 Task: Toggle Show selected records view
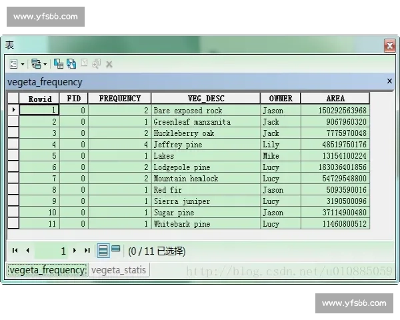pyautogui.click(x=116, y=250)
